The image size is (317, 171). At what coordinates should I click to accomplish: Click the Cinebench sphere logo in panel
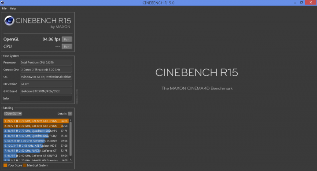9,21
